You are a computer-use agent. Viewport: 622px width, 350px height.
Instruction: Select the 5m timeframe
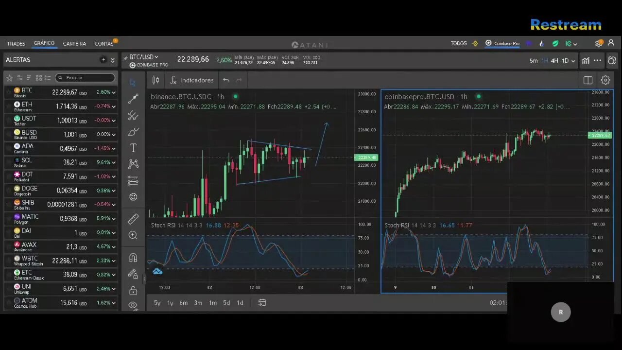click(534, 61)
